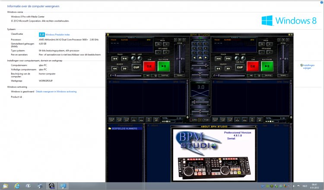Click SEL ALL on right playlist
This screenshot has height=190, width=324.
coord(252,120)
